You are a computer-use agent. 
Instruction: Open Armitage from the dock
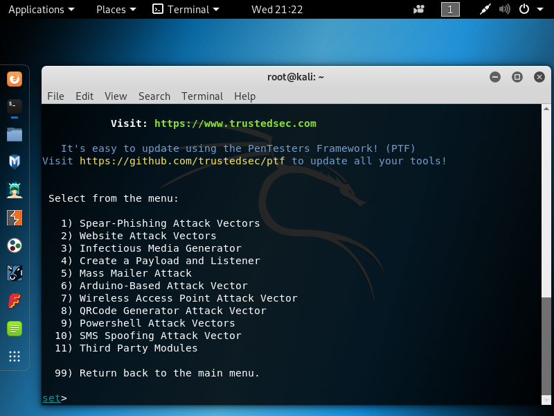(15, 190)
